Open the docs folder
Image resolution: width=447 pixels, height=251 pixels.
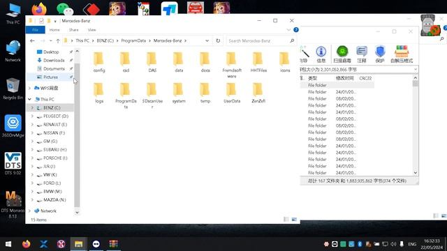(x=205, y=62)
